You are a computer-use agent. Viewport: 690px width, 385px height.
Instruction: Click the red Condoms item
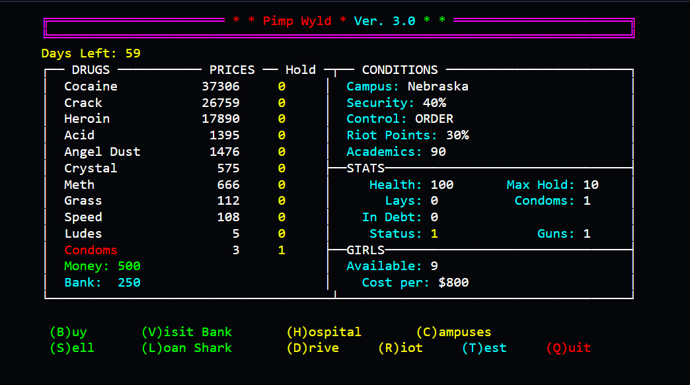(x=91, y=250)
